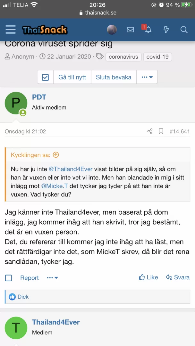
Task: Expand the thread tools ellipsis dropdown
Action: (x=147, y=77)
